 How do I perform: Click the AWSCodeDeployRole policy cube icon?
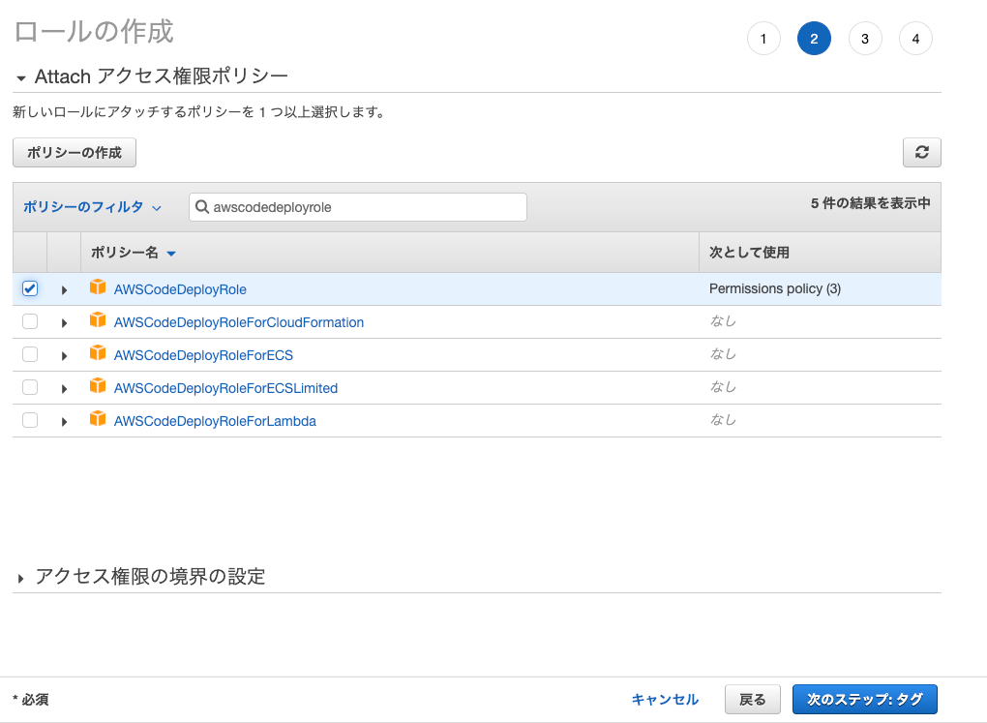(x=98, y=287)
